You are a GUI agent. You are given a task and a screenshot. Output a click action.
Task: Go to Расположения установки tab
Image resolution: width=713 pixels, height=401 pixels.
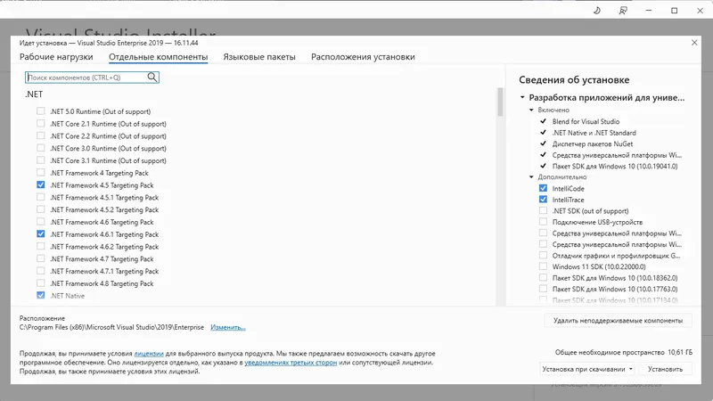[363, 57]
